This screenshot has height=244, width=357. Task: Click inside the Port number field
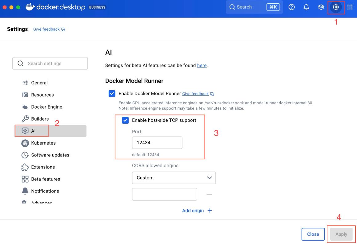point(157,142)
